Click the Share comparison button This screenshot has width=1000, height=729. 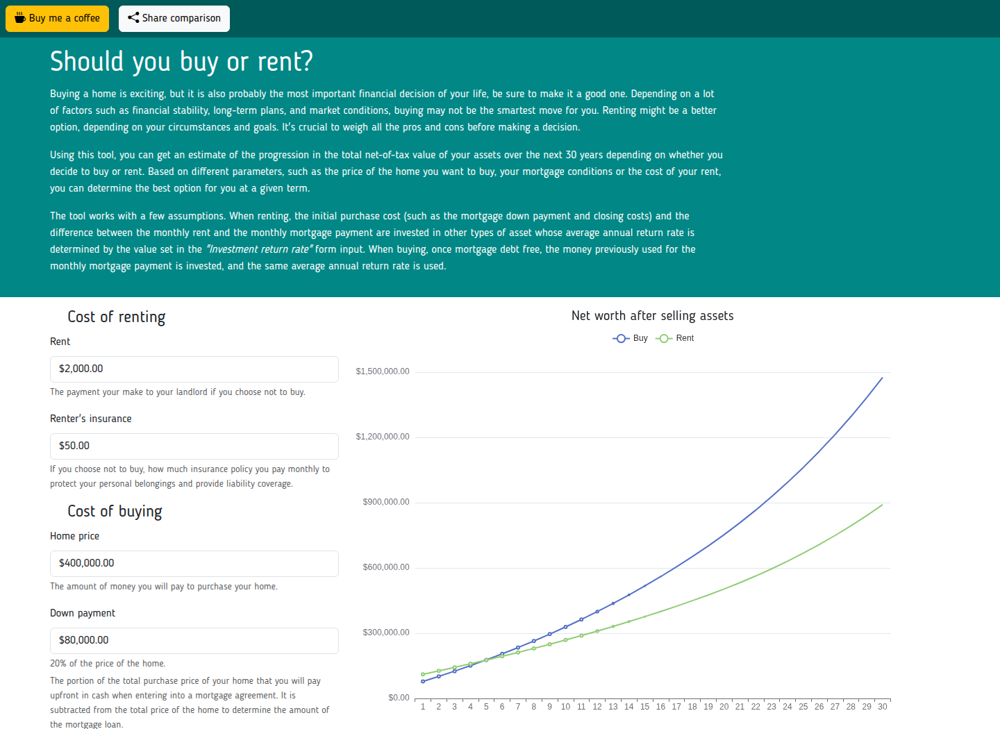174,19
